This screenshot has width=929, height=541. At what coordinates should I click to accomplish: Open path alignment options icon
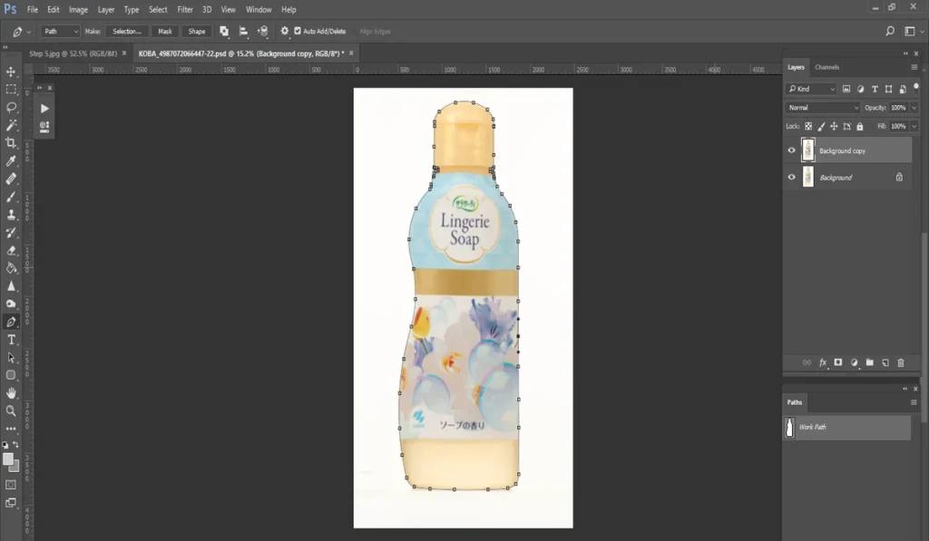coord(243,31)
